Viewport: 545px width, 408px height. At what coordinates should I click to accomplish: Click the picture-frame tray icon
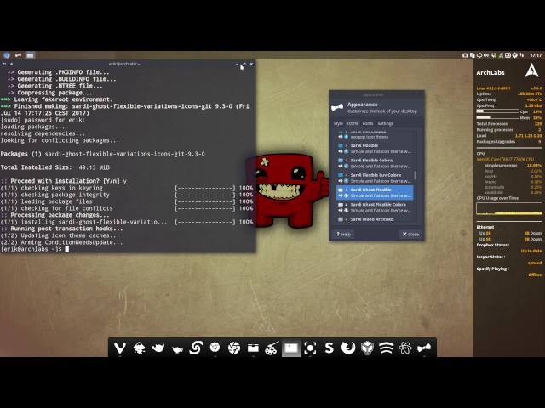tap(508, 55)
